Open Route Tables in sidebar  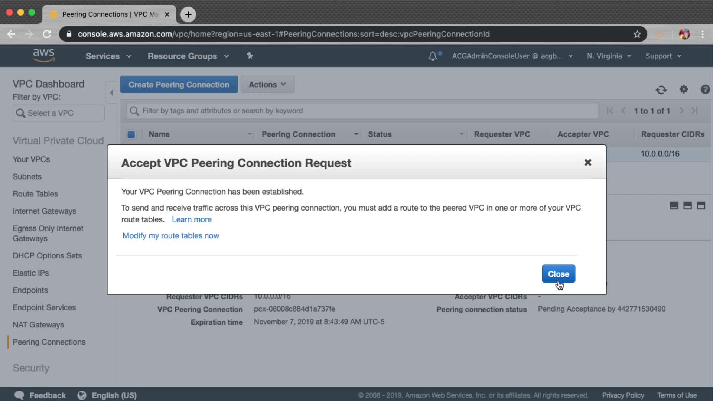35,194
